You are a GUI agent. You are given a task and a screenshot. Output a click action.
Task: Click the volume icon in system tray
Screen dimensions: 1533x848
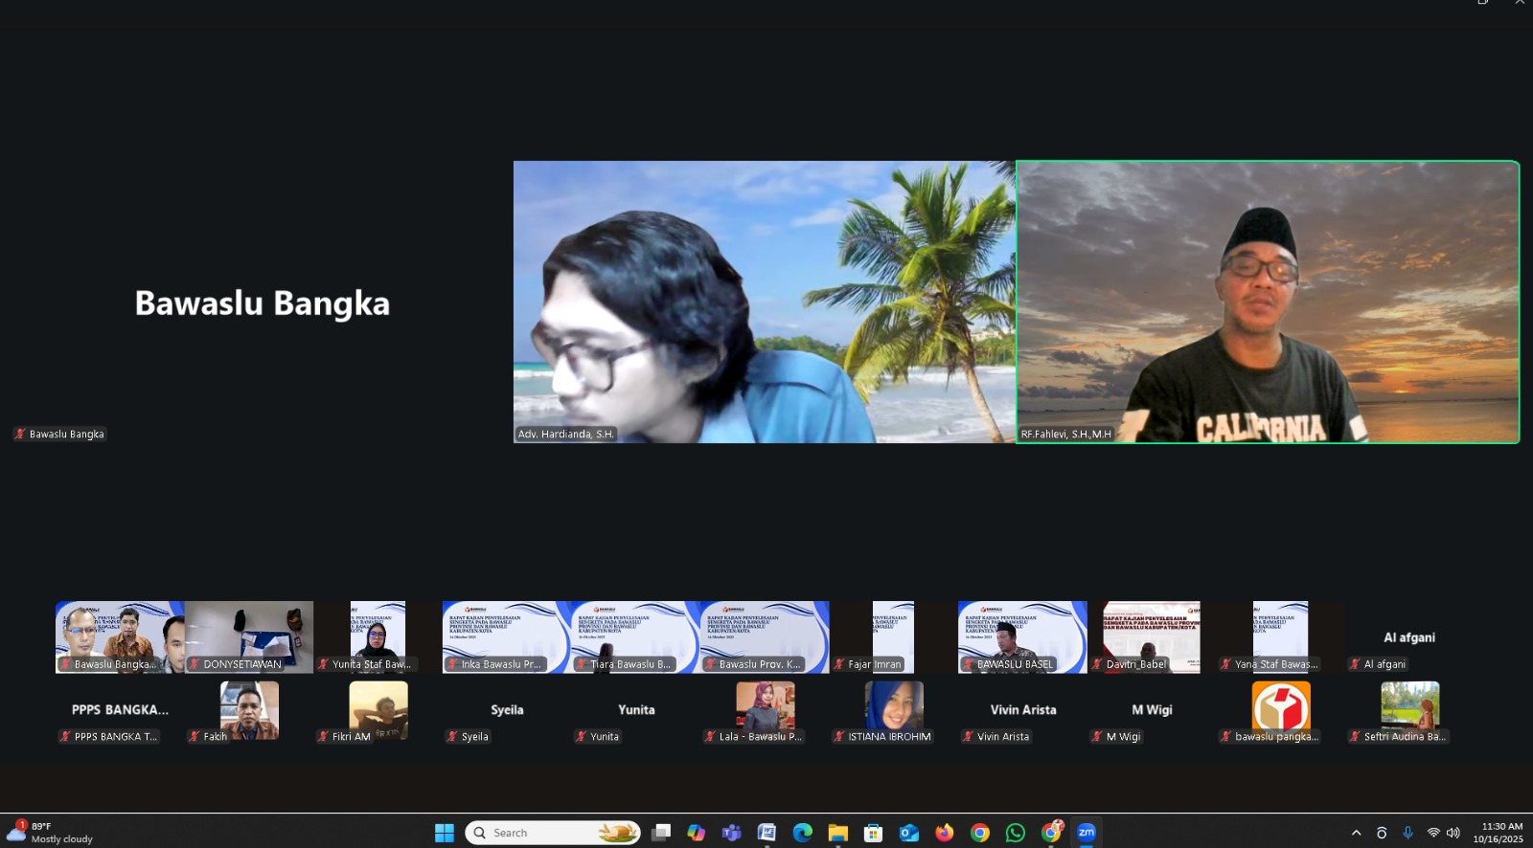tap(1453, 833)
